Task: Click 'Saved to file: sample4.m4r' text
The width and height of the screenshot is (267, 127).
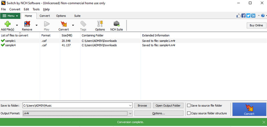Action: (159, 45)
